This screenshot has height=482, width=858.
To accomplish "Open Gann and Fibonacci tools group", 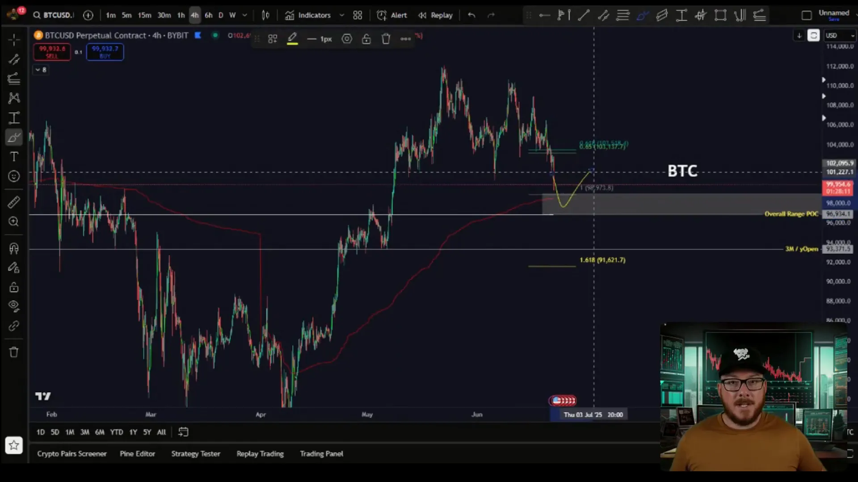I will (x=14, y=79).
